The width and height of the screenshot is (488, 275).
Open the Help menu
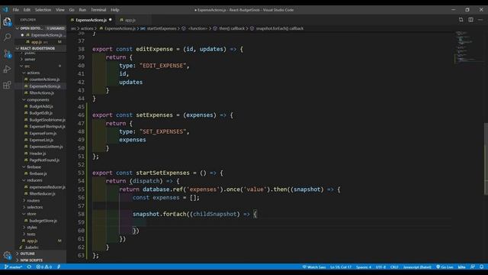(115, 10)
